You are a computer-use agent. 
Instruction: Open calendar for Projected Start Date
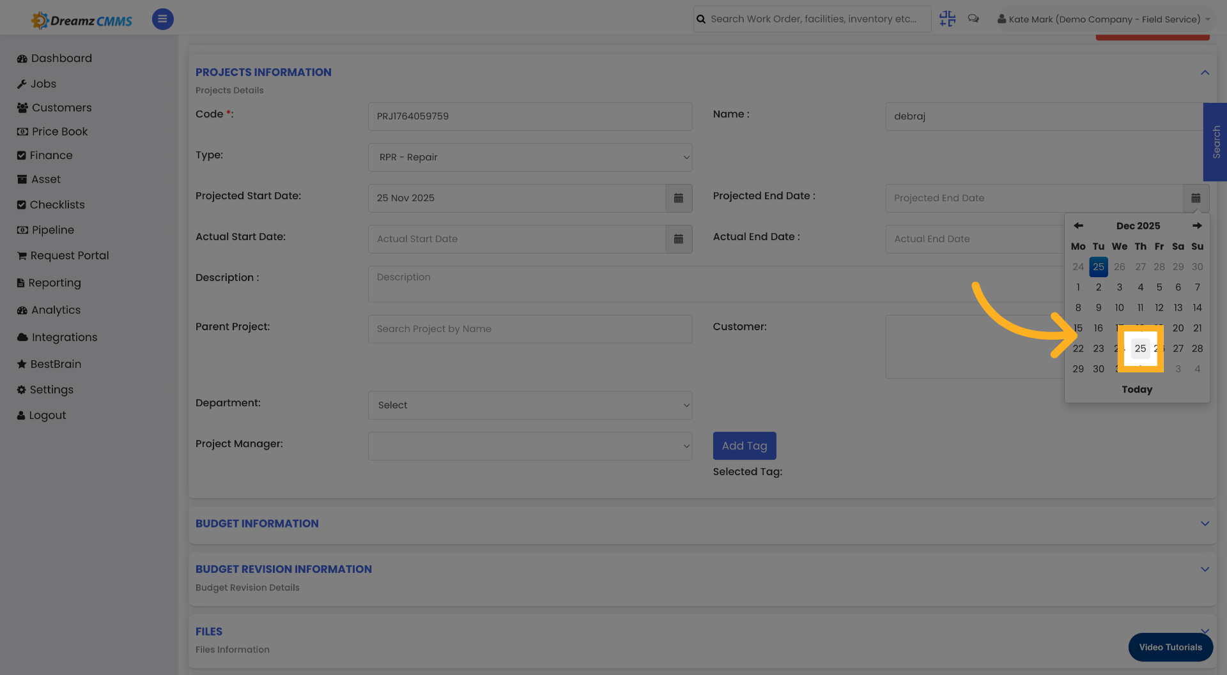coord(679,198)
